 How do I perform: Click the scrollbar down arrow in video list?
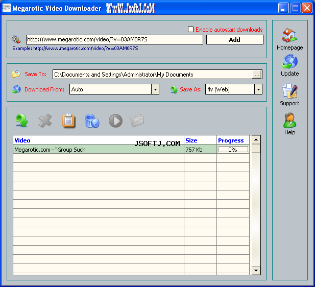coord(256,270)
